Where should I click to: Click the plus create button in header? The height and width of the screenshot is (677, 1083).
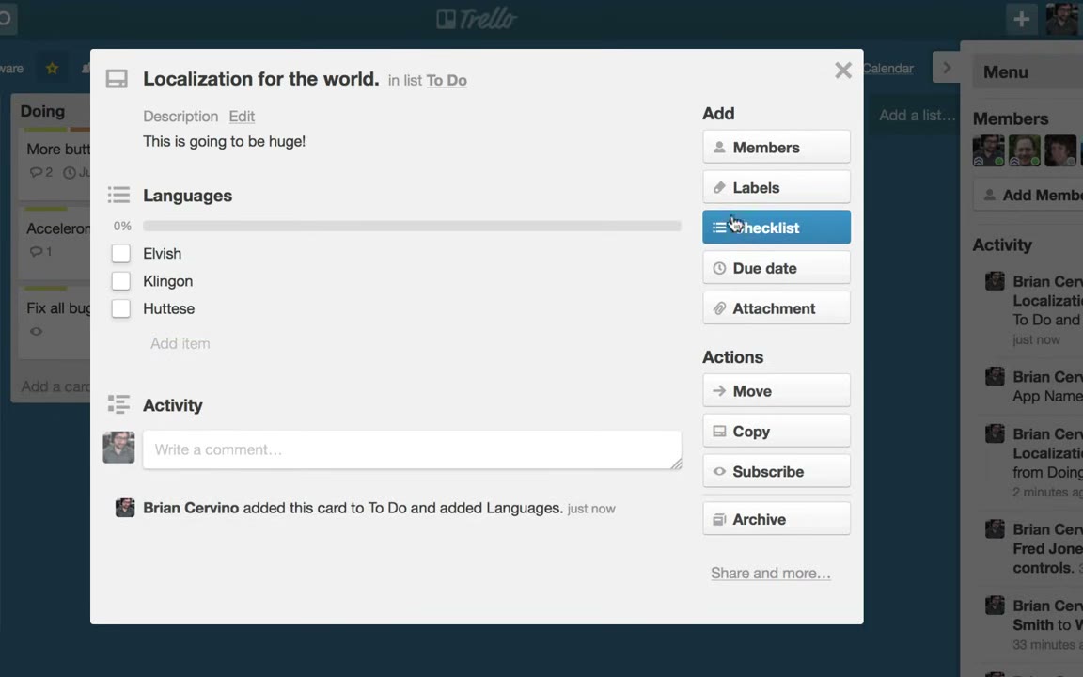1022,19
